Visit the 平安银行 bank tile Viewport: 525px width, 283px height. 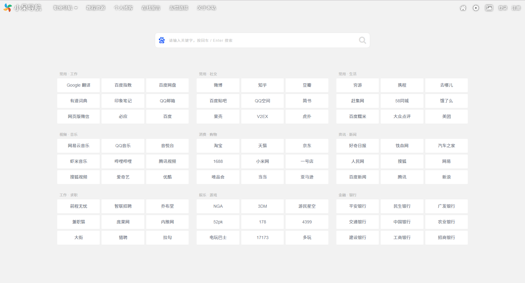(x=358, y=206)
